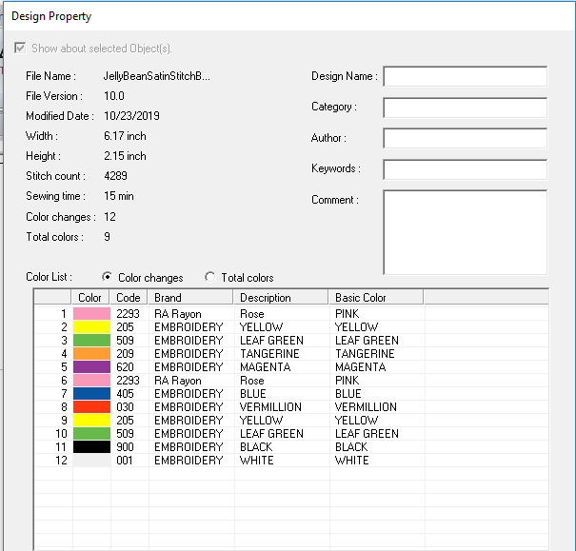Click the pink swatch in row 1

(90, 314)
